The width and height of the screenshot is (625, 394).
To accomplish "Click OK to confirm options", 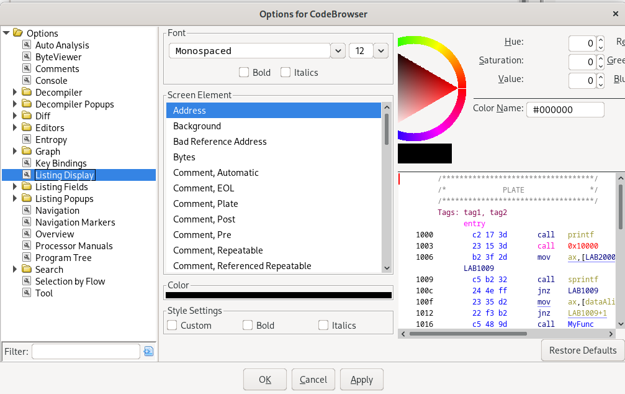I will click(265, 379).
